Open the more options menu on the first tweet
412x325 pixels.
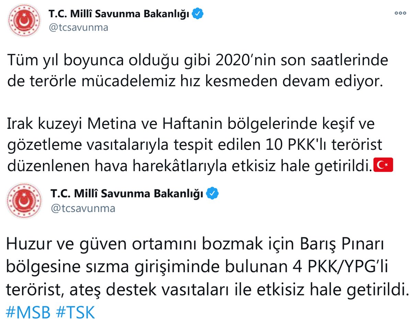click(x=400, y=13)
